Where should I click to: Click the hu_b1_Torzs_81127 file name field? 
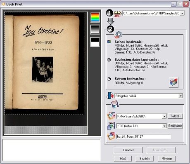[x=144, y=136]
